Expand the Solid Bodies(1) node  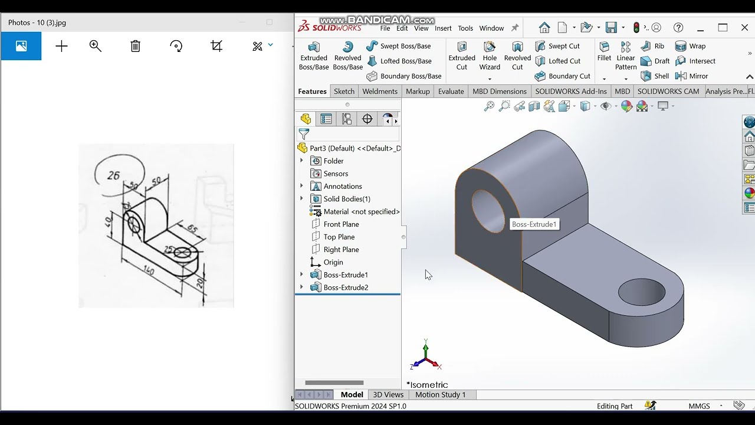[301, 199]
